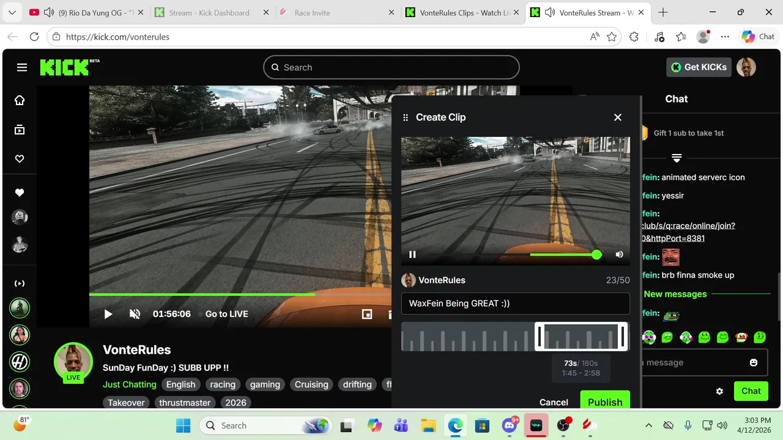Screen dimensions: 783x440
Task: Open the Browse icon in the sidebar
Action: tap(20, 130)
